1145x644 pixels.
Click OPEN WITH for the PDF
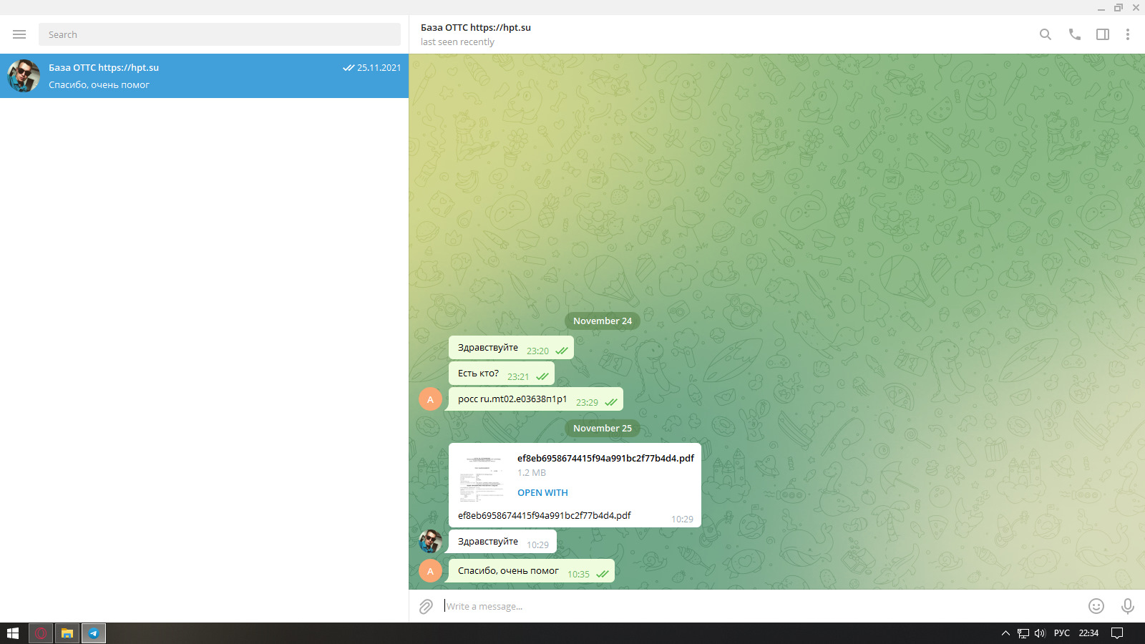[542, 493]
